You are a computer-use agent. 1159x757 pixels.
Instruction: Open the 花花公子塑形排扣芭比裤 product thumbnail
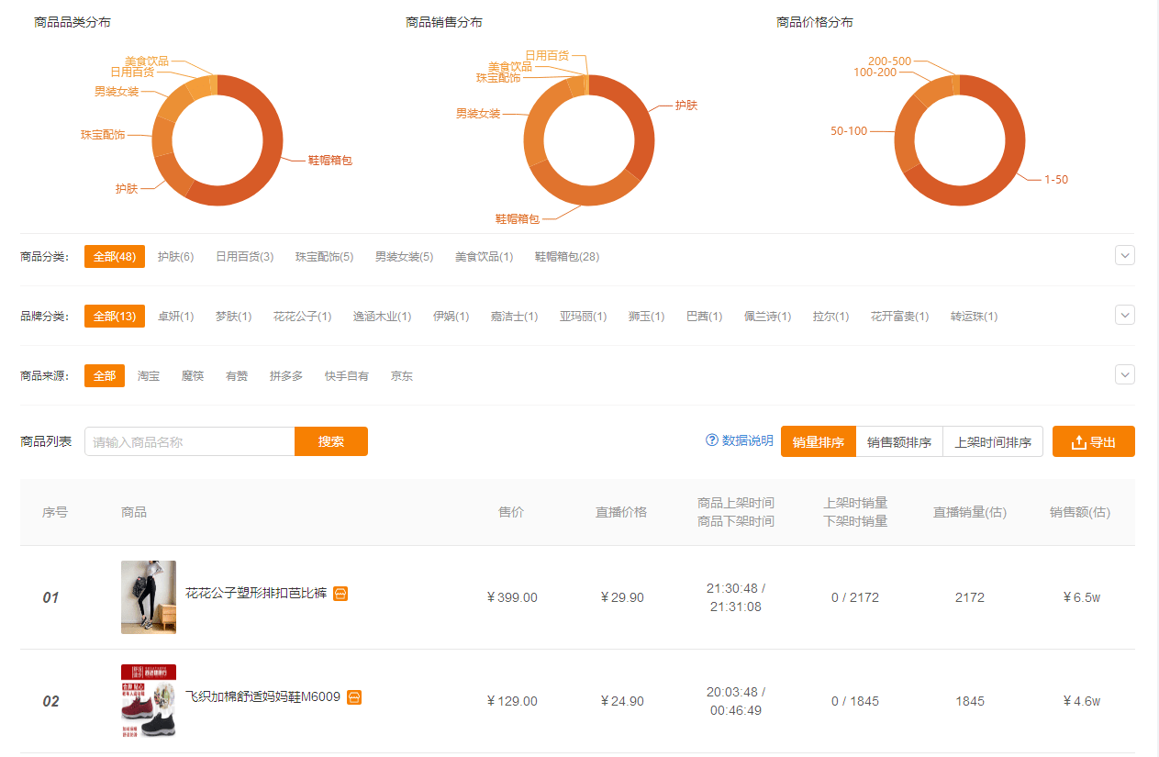click(x=149, y=597)
